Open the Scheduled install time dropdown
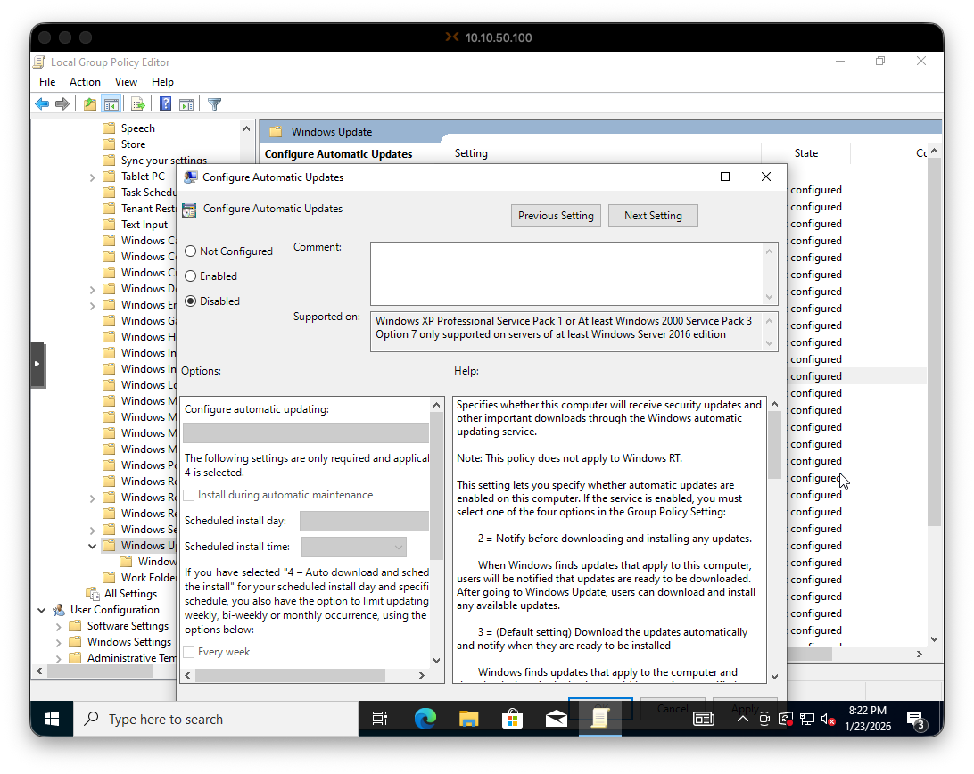This screenshot has height=774, width=974. point(354,547)
